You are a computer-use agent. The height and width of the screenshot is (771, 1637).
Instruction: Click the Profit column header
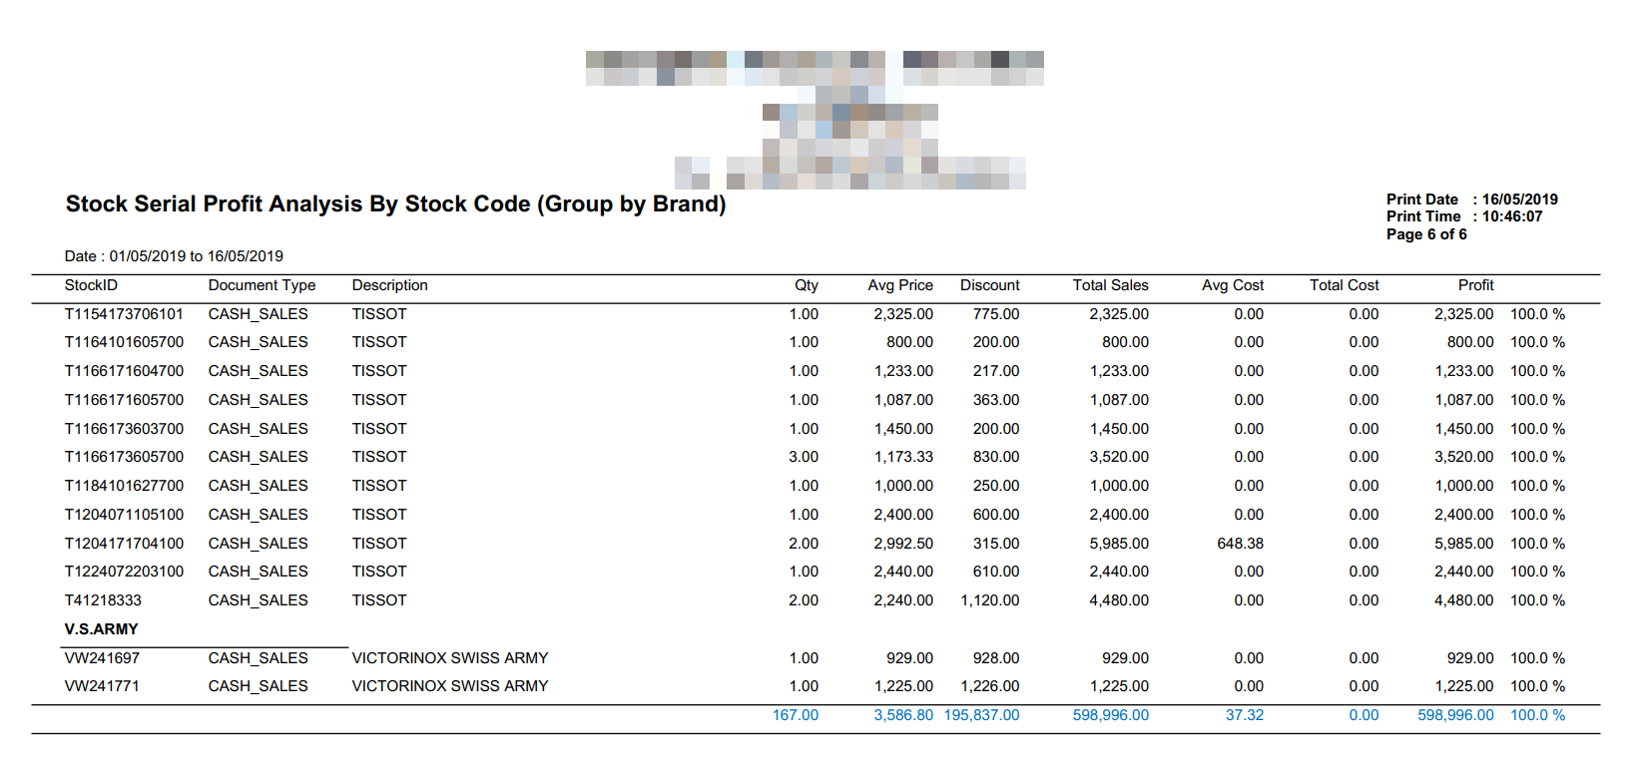click(1476, 285)
